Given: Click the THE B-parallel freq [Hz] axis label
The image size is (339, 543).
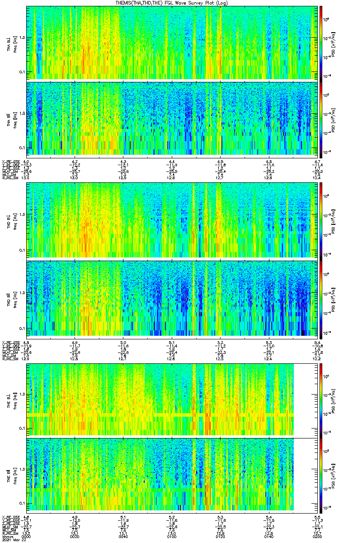Looking at the screenshot, I should point(14,475).
